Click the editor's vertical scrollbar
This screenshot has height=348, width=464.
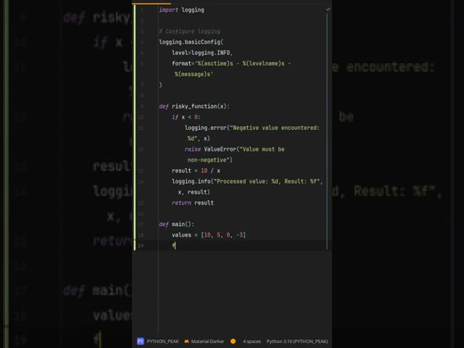point(327,130)
